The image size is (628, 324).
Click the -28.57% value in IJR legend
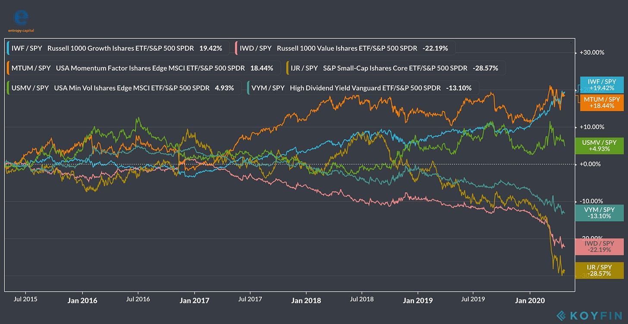click(485, 68)
